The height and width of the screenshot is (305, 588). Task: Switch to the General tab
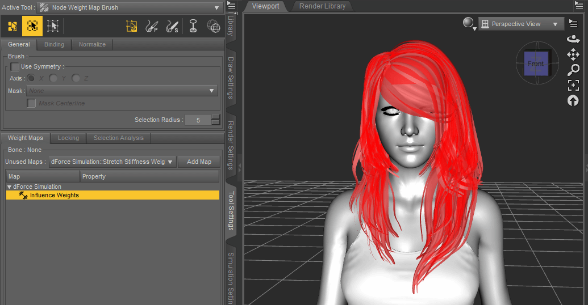(19, 44)
